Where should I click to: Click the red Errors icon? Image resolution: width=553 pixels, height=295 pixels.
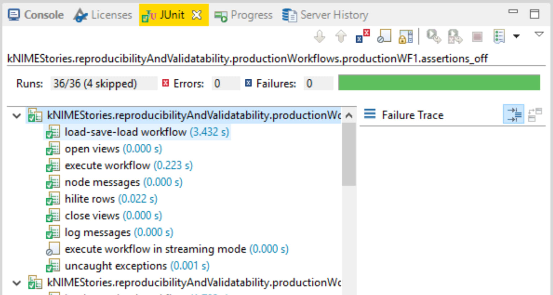pos(166,83)
